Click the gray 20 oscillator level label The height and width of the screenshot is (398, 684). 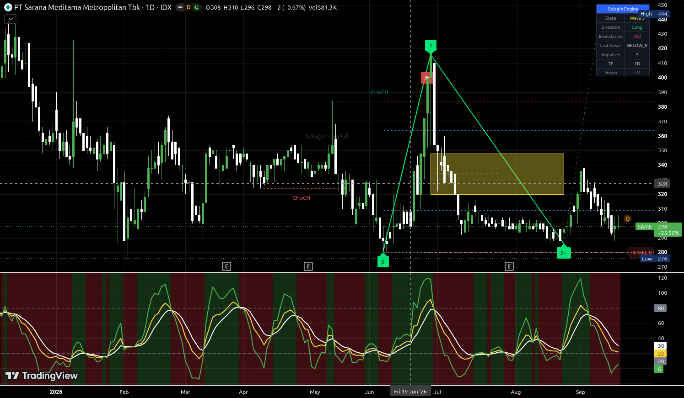coord(661,361)
